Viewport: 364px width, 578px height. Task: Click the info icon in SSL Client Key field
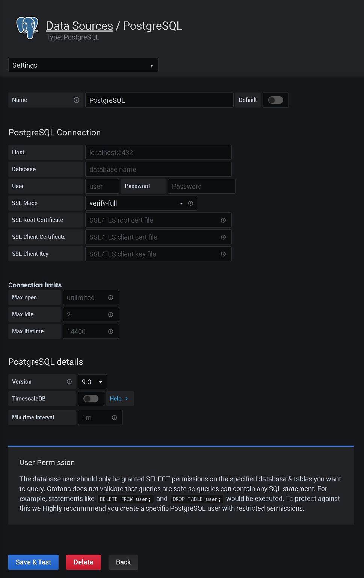tap(223, 254)
